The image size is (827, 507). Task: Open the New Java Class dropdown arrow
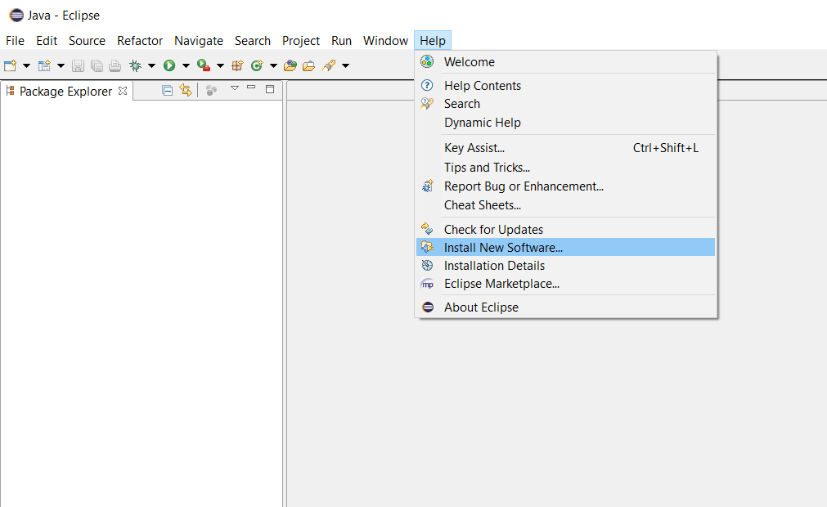tap(273, 66)
